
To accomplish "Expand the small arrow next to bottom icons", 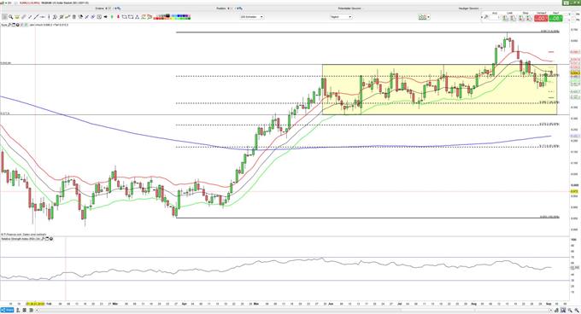I will 37,310.
